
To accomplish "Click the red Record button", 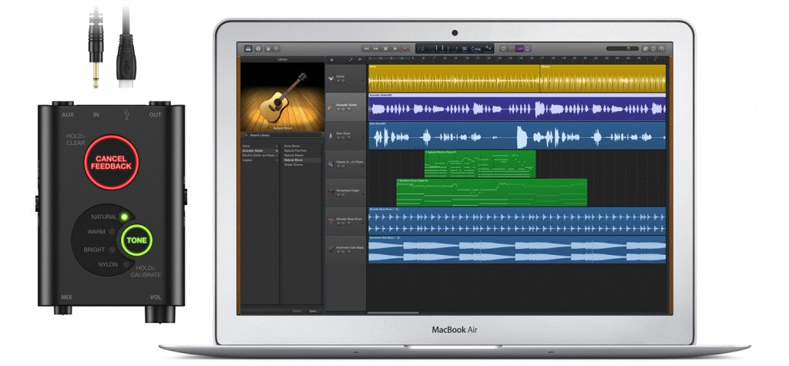I will tap(405, 48).
